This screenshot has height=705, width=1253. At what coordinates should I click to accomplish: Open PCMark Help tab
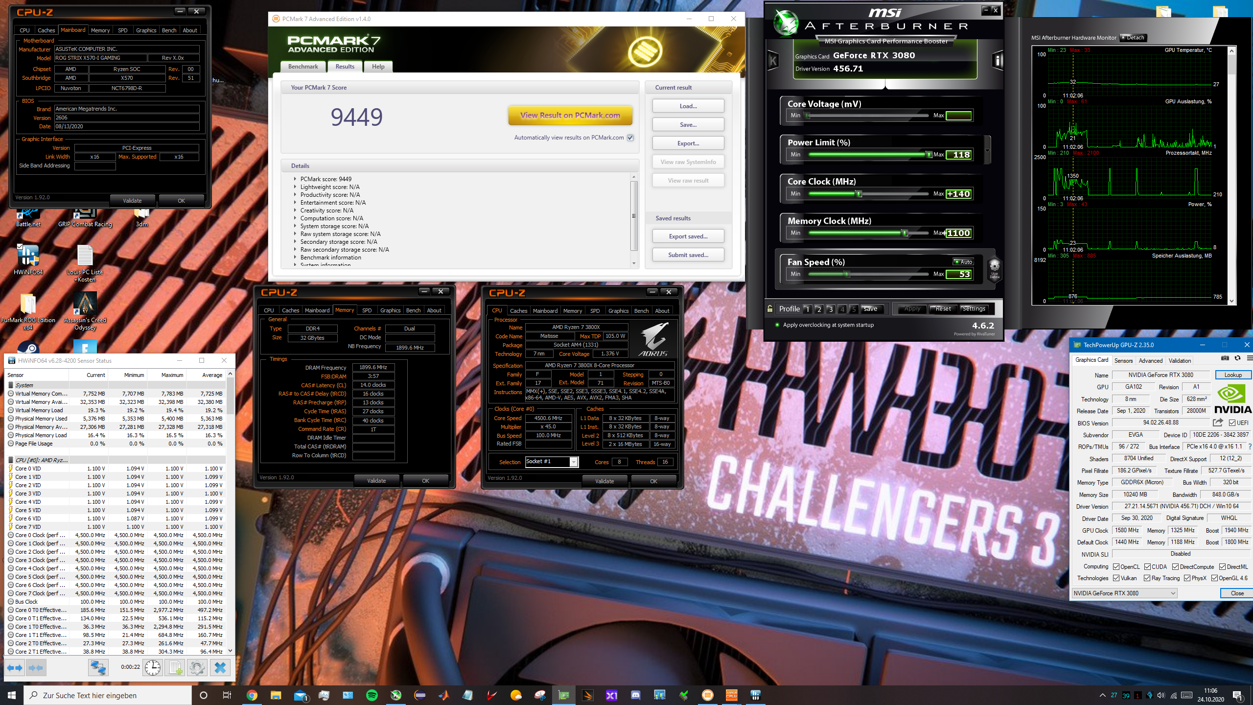378,67
